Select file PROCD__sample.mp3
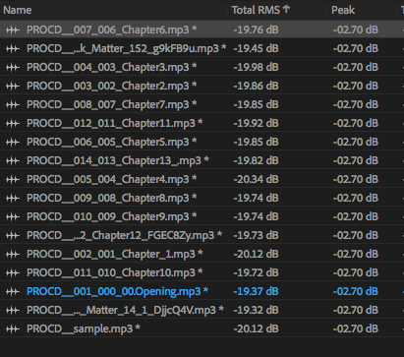The height and width of the screenshot is (357, 404). point(84,328)
